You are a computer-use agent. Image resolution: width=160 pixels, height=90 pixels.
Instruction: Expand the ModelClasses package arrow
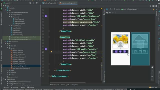pos(9,26)
